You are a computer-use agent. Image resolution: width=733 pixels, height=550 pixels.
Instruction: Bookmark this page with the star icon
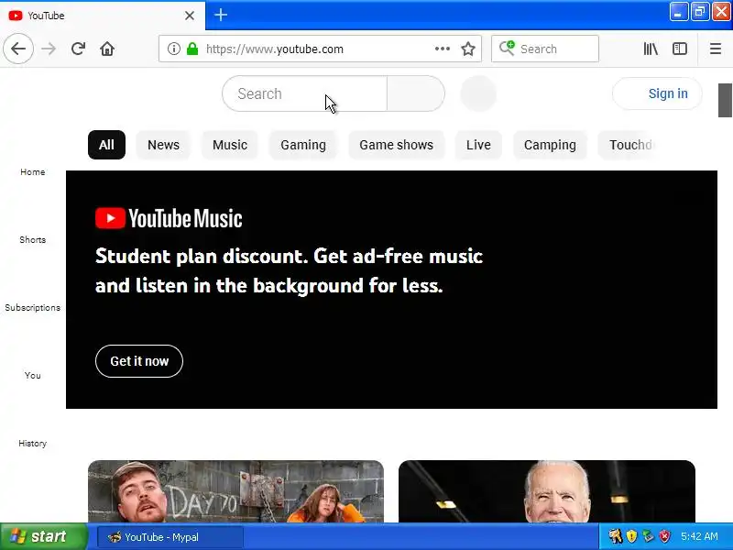[468, 49]
